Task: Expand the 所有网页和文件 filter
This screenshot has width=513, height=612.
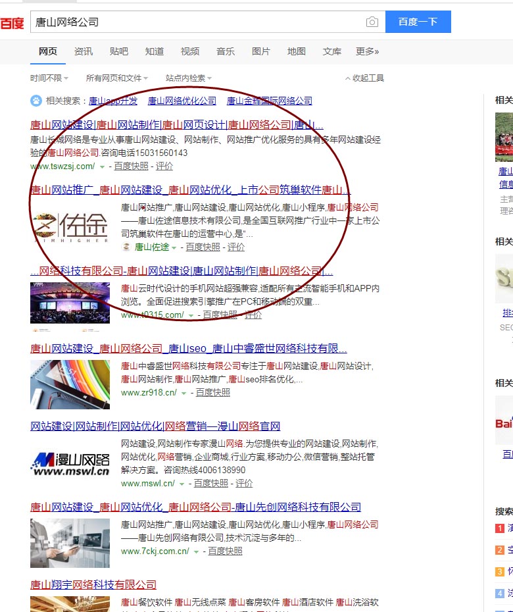Action: click(117, 78)
